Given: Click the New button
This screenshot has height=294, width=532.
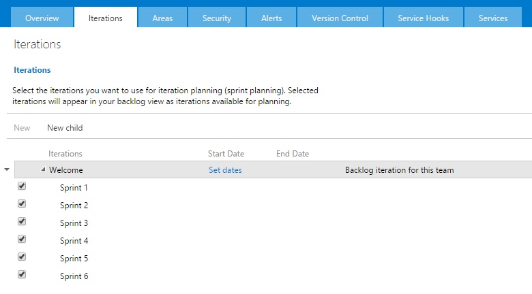Looking at the screenshot, I should [x=22, y=128].
